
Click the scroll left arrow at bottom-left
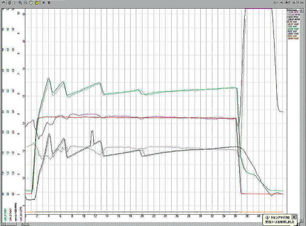coord(3,224)
